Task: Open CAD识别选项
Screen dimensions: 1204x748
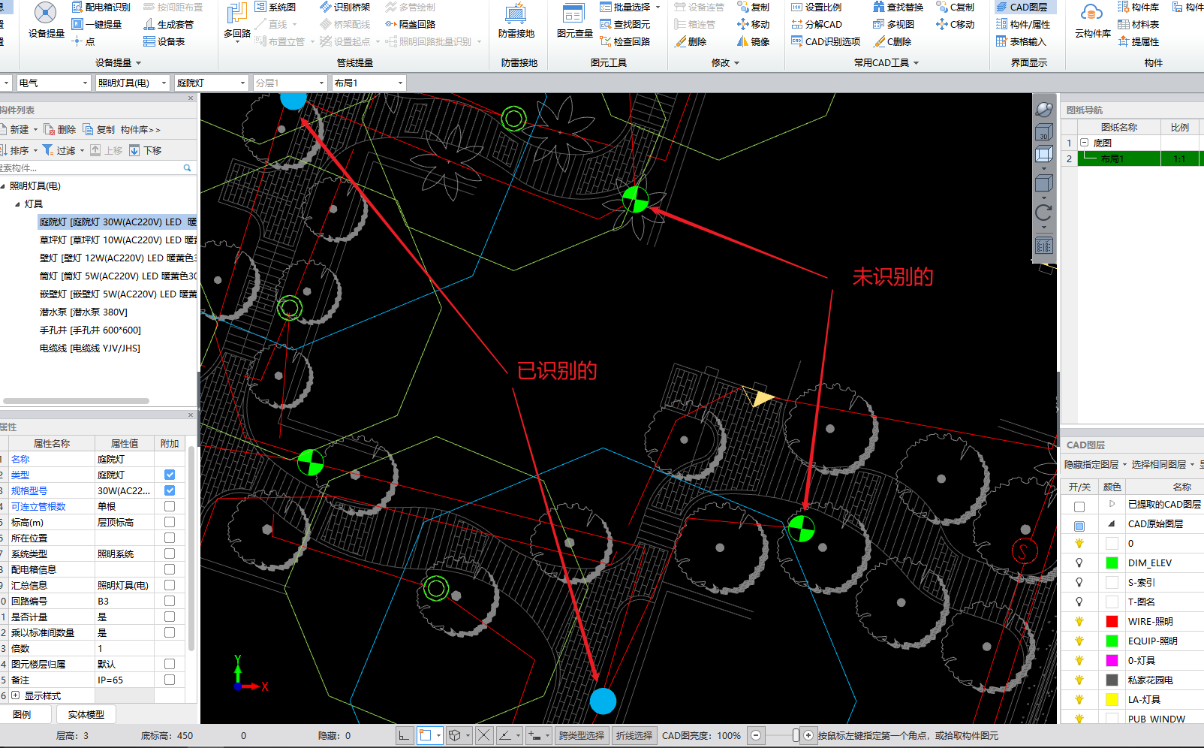Action: [826, 41]
